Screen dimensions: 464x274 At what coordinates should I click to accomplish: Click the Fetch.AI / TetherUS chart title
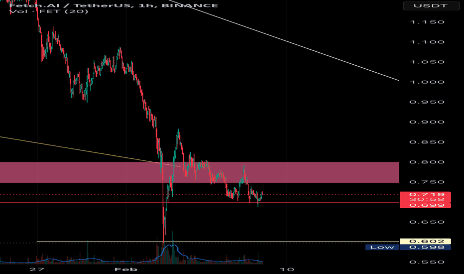point(114,5)
